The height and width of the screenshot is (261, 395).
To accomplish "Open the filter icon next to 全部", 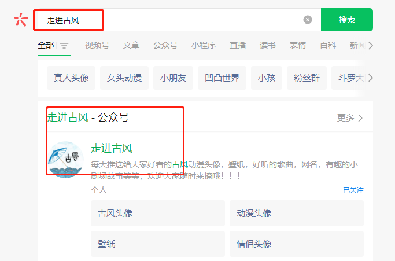I will (x=64, y=46).
